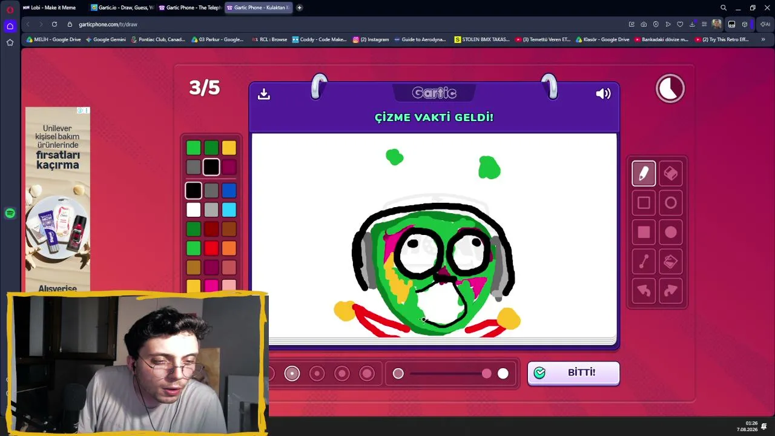Screen dimensions: 775x436
Task: Pick the filled rectangle tool
Action: pos(644,232)
